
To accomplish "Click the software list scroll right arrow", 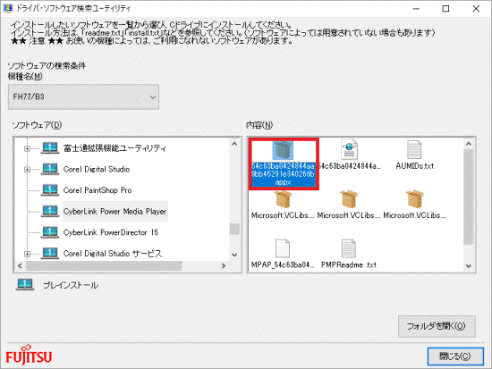I will click(224, 266).
